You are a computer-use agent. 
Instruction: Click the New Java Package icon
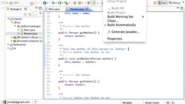tap(75, 3)
